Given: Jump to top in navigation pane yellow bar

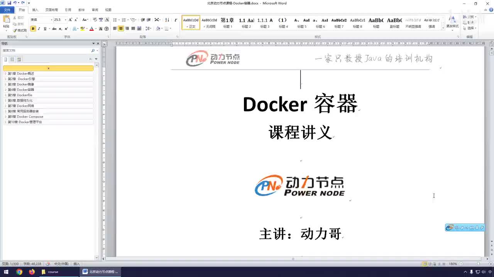Looking at the screenshot, I should coord(48,68).
